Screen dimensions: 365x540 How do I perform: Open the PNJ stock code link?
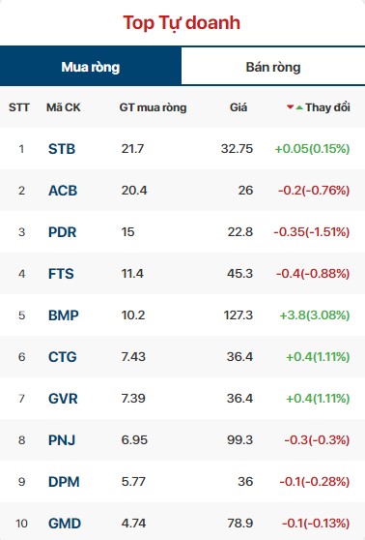tap(62, 440)
